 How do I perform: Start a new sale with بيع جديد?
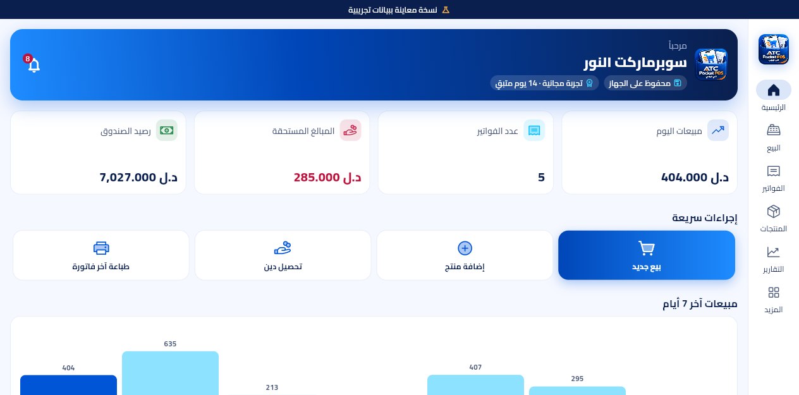647,255
